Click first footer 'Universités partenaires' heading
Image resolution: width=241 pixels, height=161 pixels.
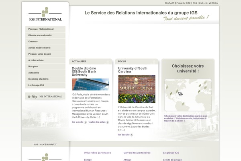coord(98,153)
